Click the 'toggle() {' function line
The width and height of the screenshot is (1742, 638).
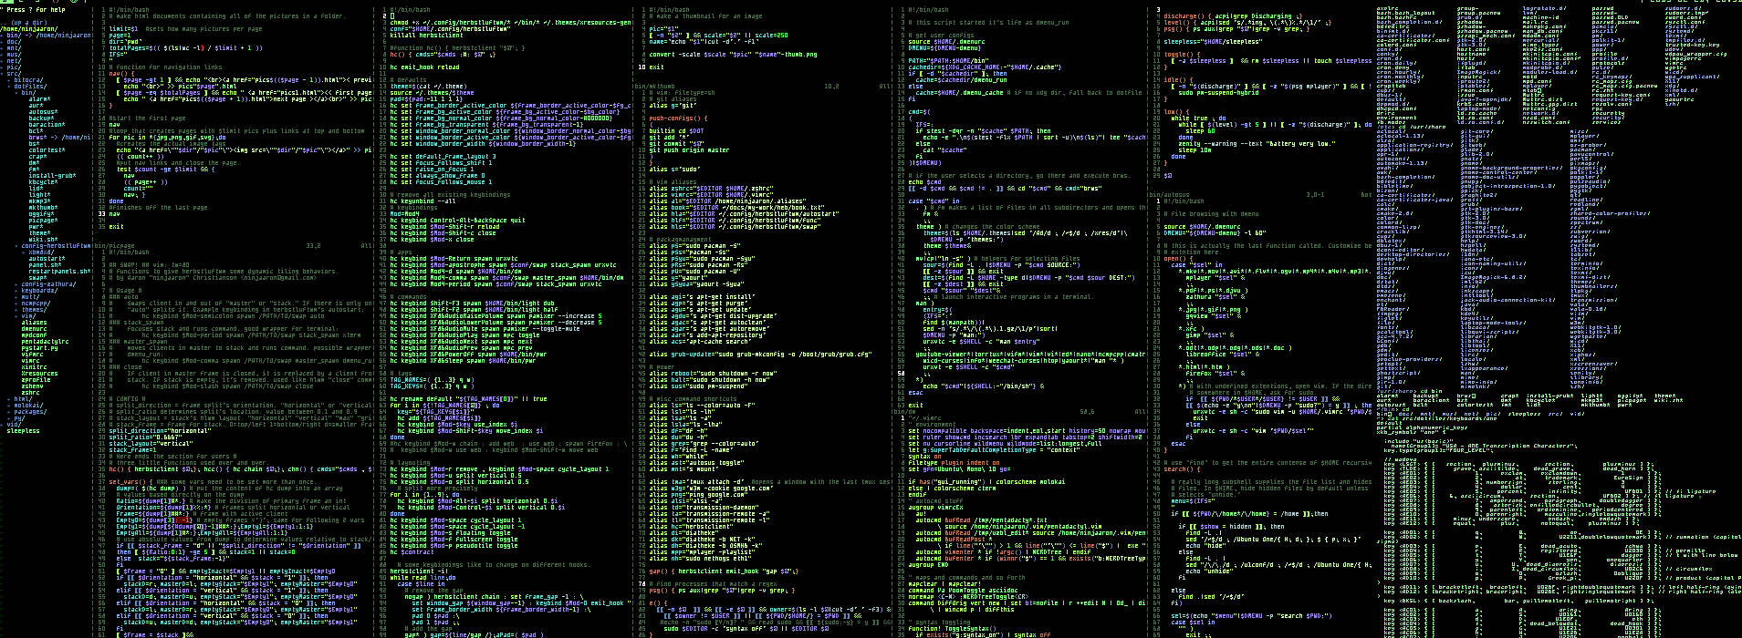click(1182, 54)
